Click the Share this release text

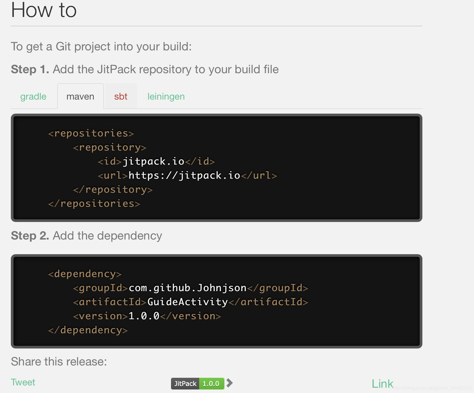(x=59, y=362)
